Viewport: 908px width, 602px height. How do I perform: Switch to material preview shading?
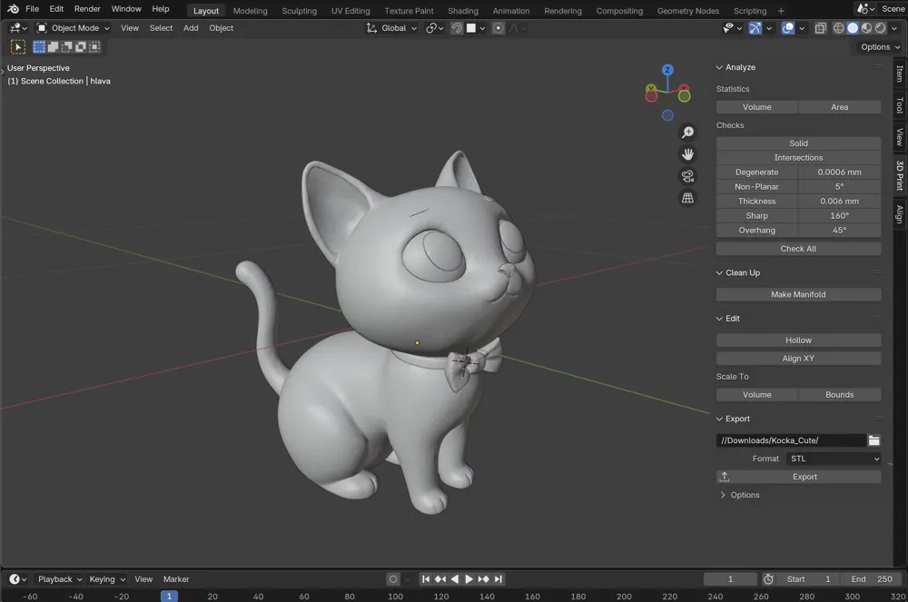[866, 28]
